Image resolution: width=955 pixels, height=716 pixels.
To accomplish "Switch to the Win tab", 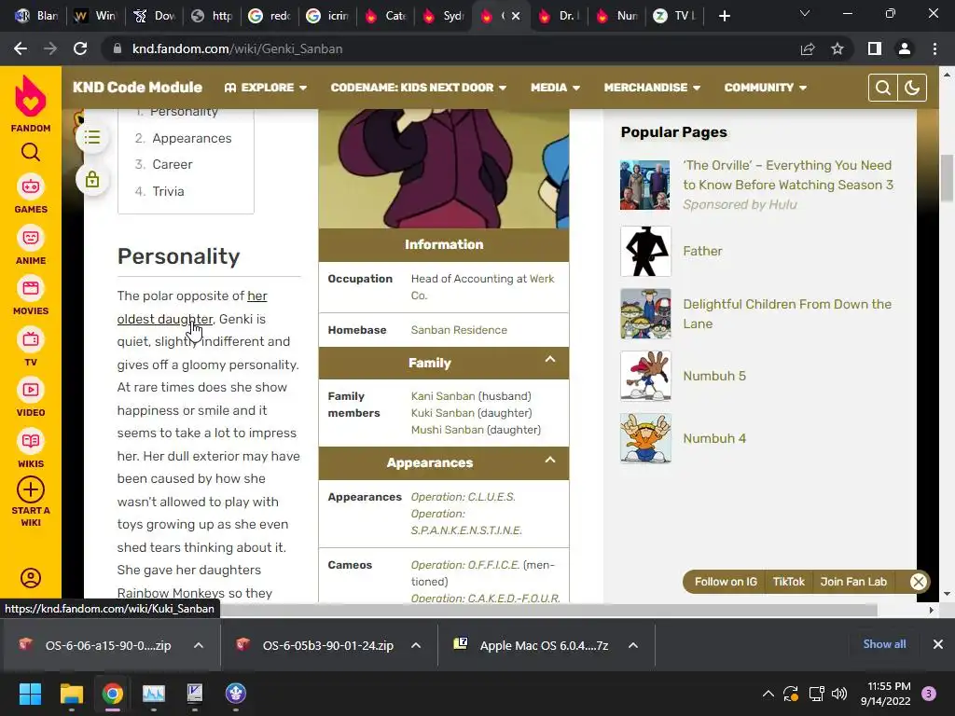I will [96, 16].
